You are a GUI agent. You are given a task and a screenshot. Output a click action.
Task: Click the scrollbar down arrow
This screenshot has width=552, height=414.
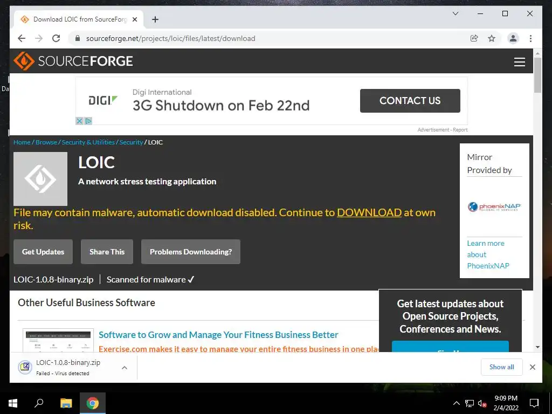pos(537,347)
